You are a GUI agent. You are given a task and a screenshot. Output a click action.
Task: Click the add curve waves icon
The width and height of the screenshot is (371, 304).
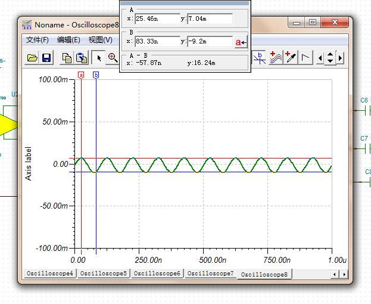(x=275, y=58)
